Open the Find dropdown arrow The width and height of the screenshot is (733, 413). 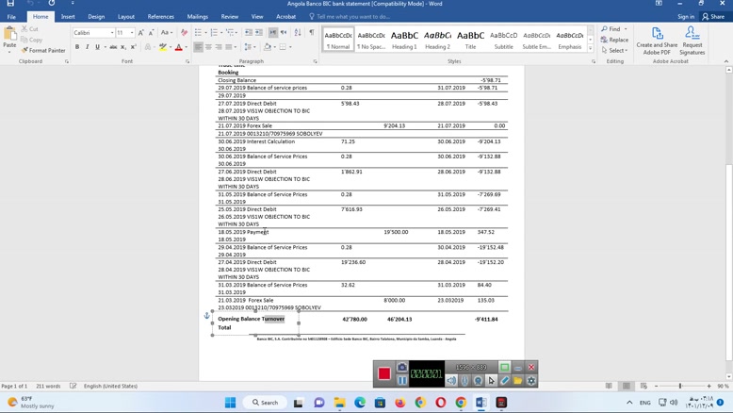(626, 29)
